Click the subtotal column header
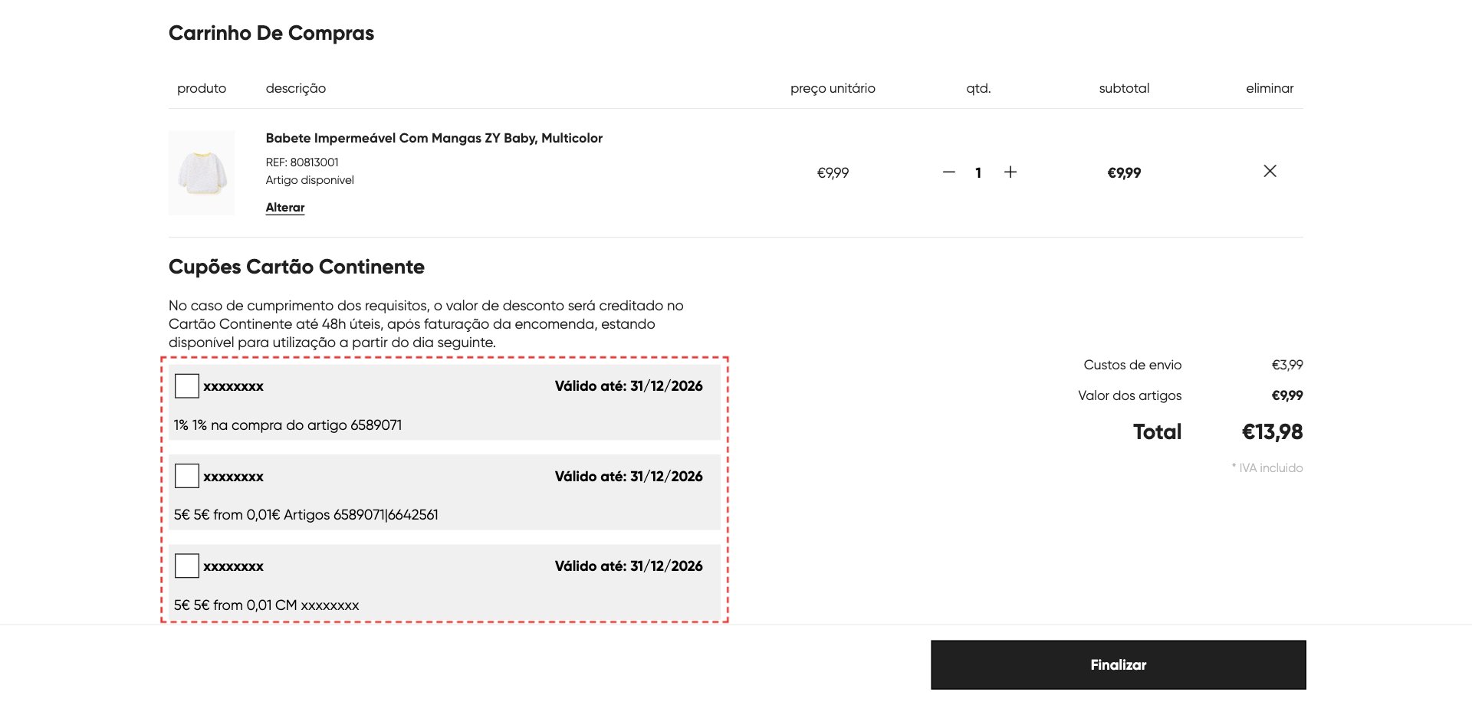The height and width of the screenshot is (705, 1472). click(1124, 88)
